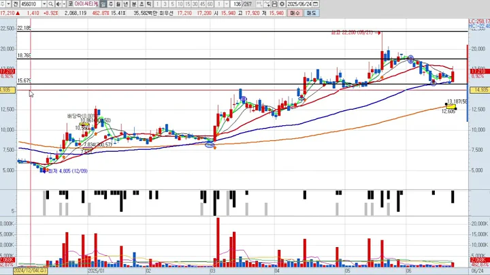Click the trading volume value 2,068,119

point(76,13)
